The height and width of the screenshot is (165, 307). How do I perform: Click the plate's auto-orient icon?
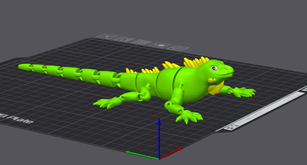(124, 39)
